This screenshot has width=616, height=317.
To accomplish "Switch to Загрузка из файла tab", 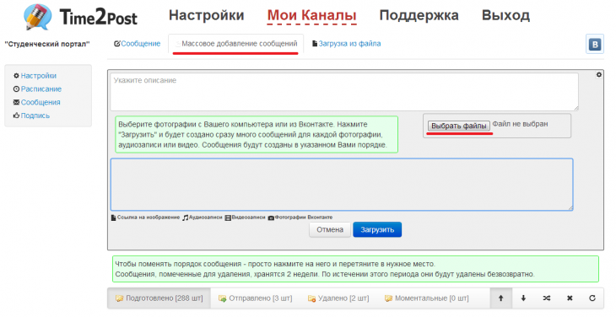I will click(347, 44).
